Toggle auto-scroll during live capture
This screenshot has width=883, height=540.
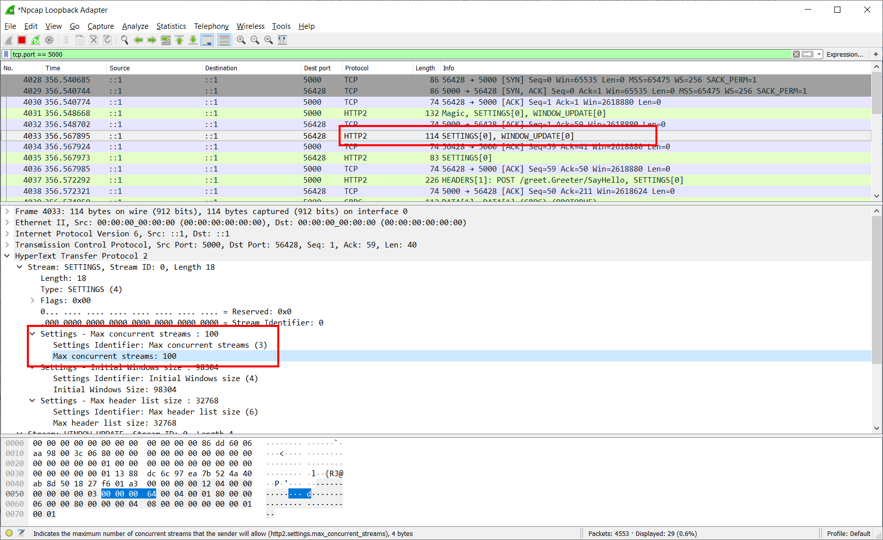click(x=207, y=40)
